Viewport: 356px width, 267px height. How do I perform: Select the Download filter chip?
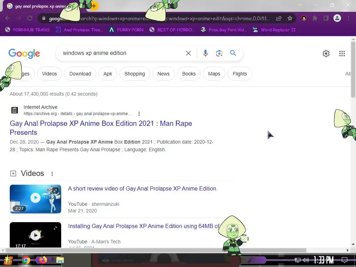tap(80, 74)
